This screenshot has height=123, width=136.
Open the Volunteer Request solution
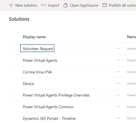point(38,49)
